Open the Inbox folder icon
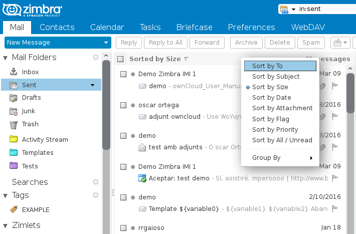Viewport: 356px width, 234px height. tap(14, 72)
